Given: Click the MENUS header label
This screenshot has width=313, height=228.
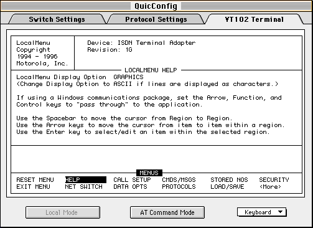Looking at the screenshot, I should click(x=149, y=173).
